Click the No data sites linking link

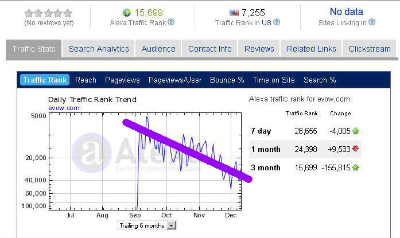click(346, 11)
